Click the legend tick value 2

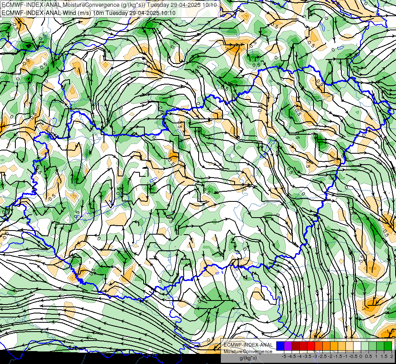(x=392, y=356)
